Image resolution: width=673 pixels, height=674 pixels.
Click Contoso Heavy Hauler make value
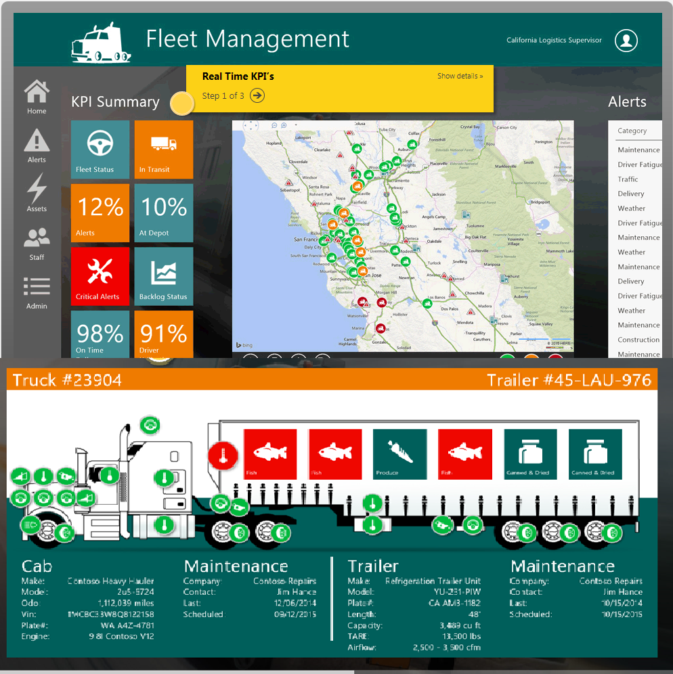[x=110, y=581]
